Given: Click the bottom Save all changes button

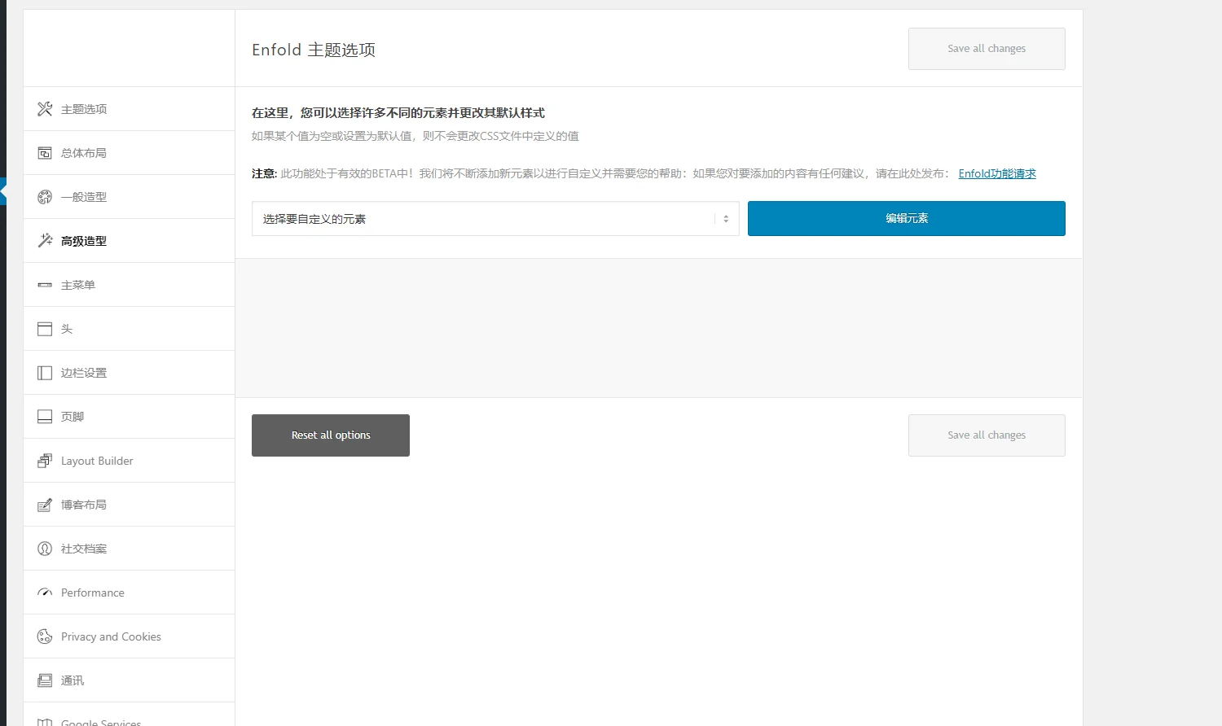Looking at the screenshot, I should pyautogui.click(x=987, y=435).
